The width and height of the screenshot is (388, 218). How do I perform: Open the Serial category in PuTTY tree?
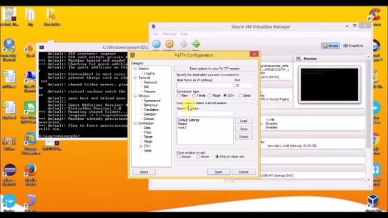(x=147, y=151)
